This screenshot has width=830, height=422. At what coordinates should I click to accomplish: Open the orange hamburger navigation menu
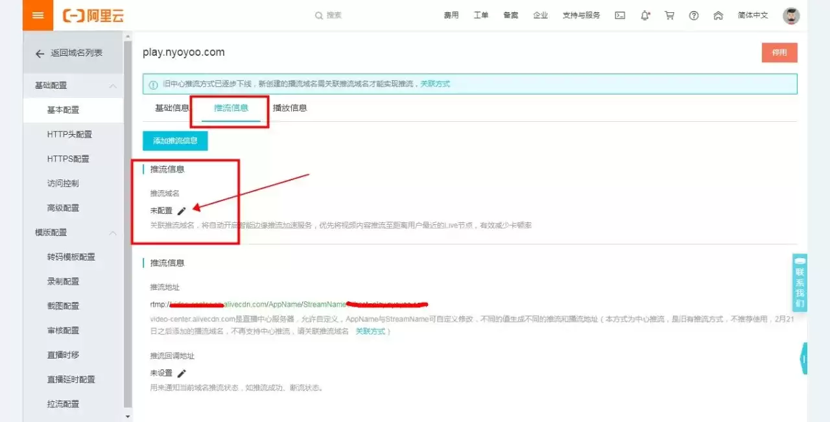(x=38, y=15)
